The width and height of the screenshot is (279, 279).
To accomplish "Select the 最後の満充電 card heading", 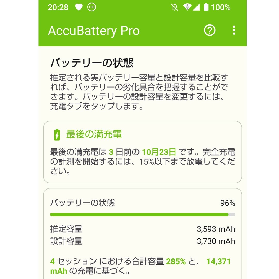I will tap(94, 134).
